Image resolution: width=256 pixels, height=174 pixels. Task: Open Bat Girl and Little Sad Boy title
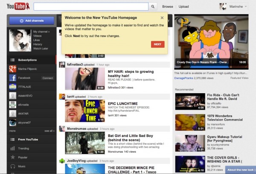click(x=131, y=138)
